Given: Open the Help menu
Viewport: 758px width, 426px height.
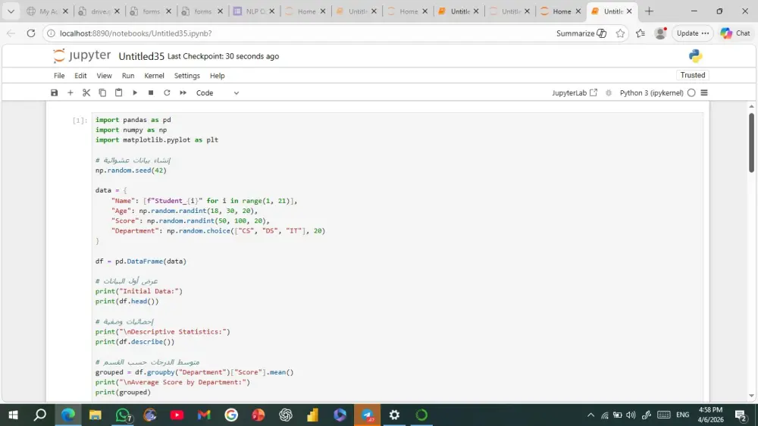Looking at the screenshot, I should [x=217, y=76].
